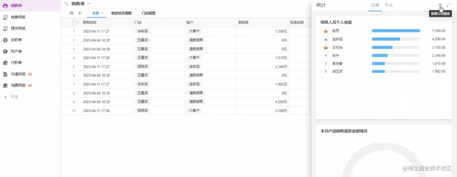Open the 销售人员个人业绩 chart card title
457x177 pixels.
tap(336, 22)
